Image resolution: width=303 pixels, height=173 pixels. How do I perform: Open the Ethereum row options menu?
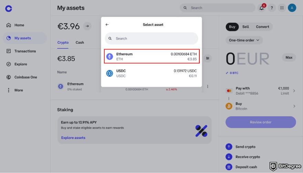pyautogui.click(x=208, y=86)
